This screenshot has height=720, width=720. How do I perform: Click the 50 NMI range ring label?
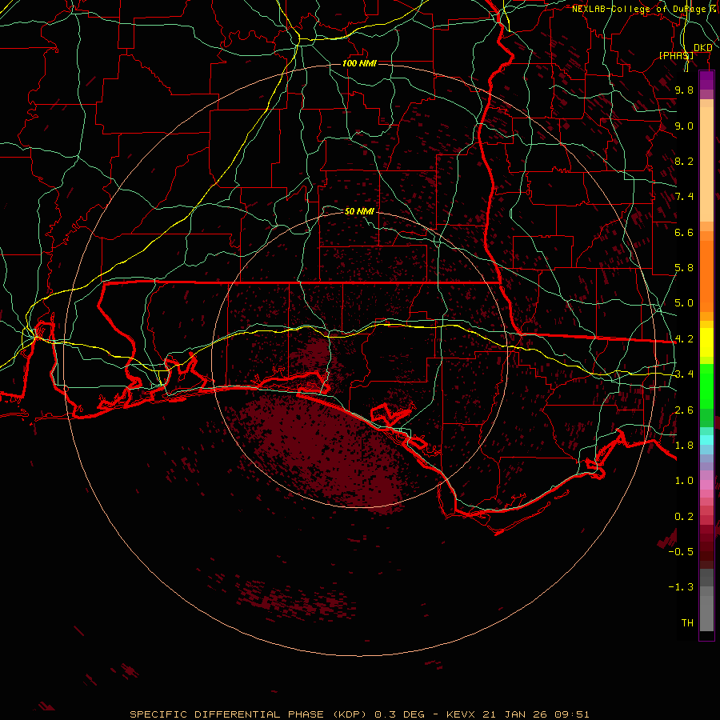tap(359, 211)
